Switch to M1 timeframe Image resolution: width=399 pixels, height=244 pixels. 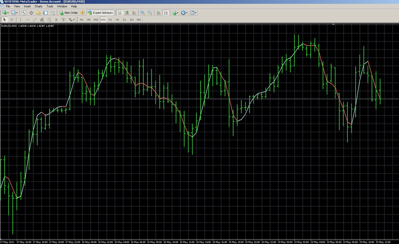click(x=82, y=20)
